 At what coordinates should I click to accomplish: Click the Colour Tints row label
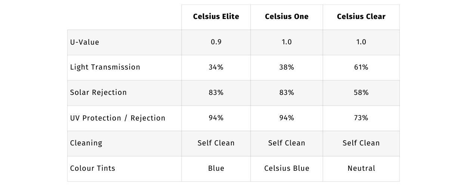point(93,169)
